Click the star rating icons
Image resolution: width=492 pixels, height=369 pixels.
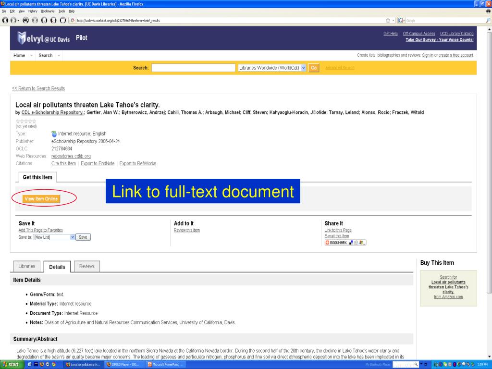[x=26, y=122]
